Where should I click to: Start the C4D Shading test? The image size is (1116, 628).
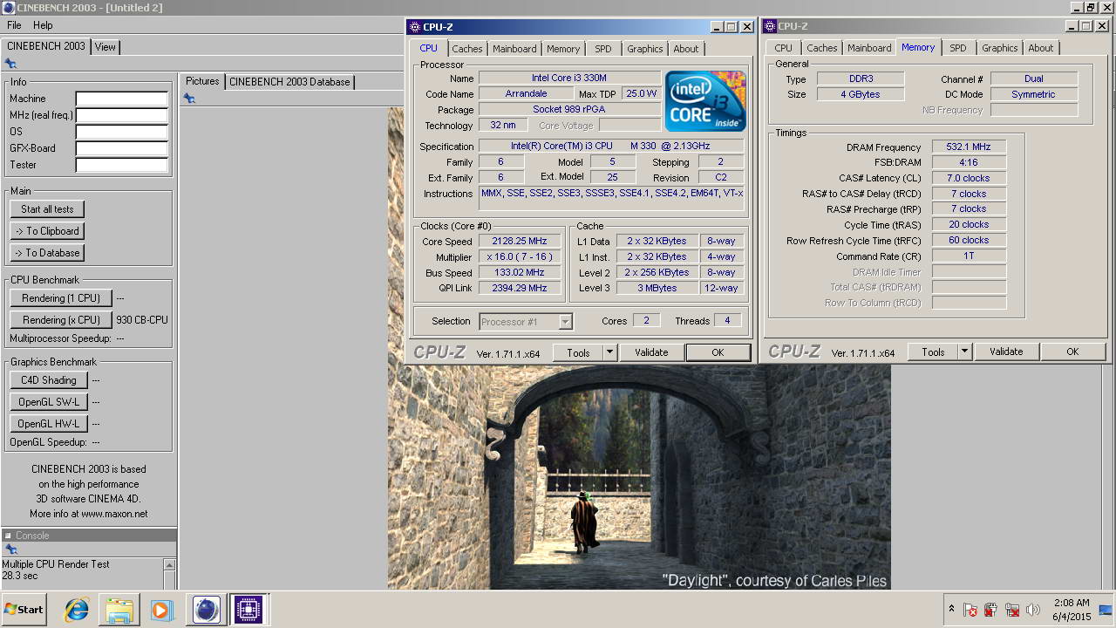tap(49, 380)
